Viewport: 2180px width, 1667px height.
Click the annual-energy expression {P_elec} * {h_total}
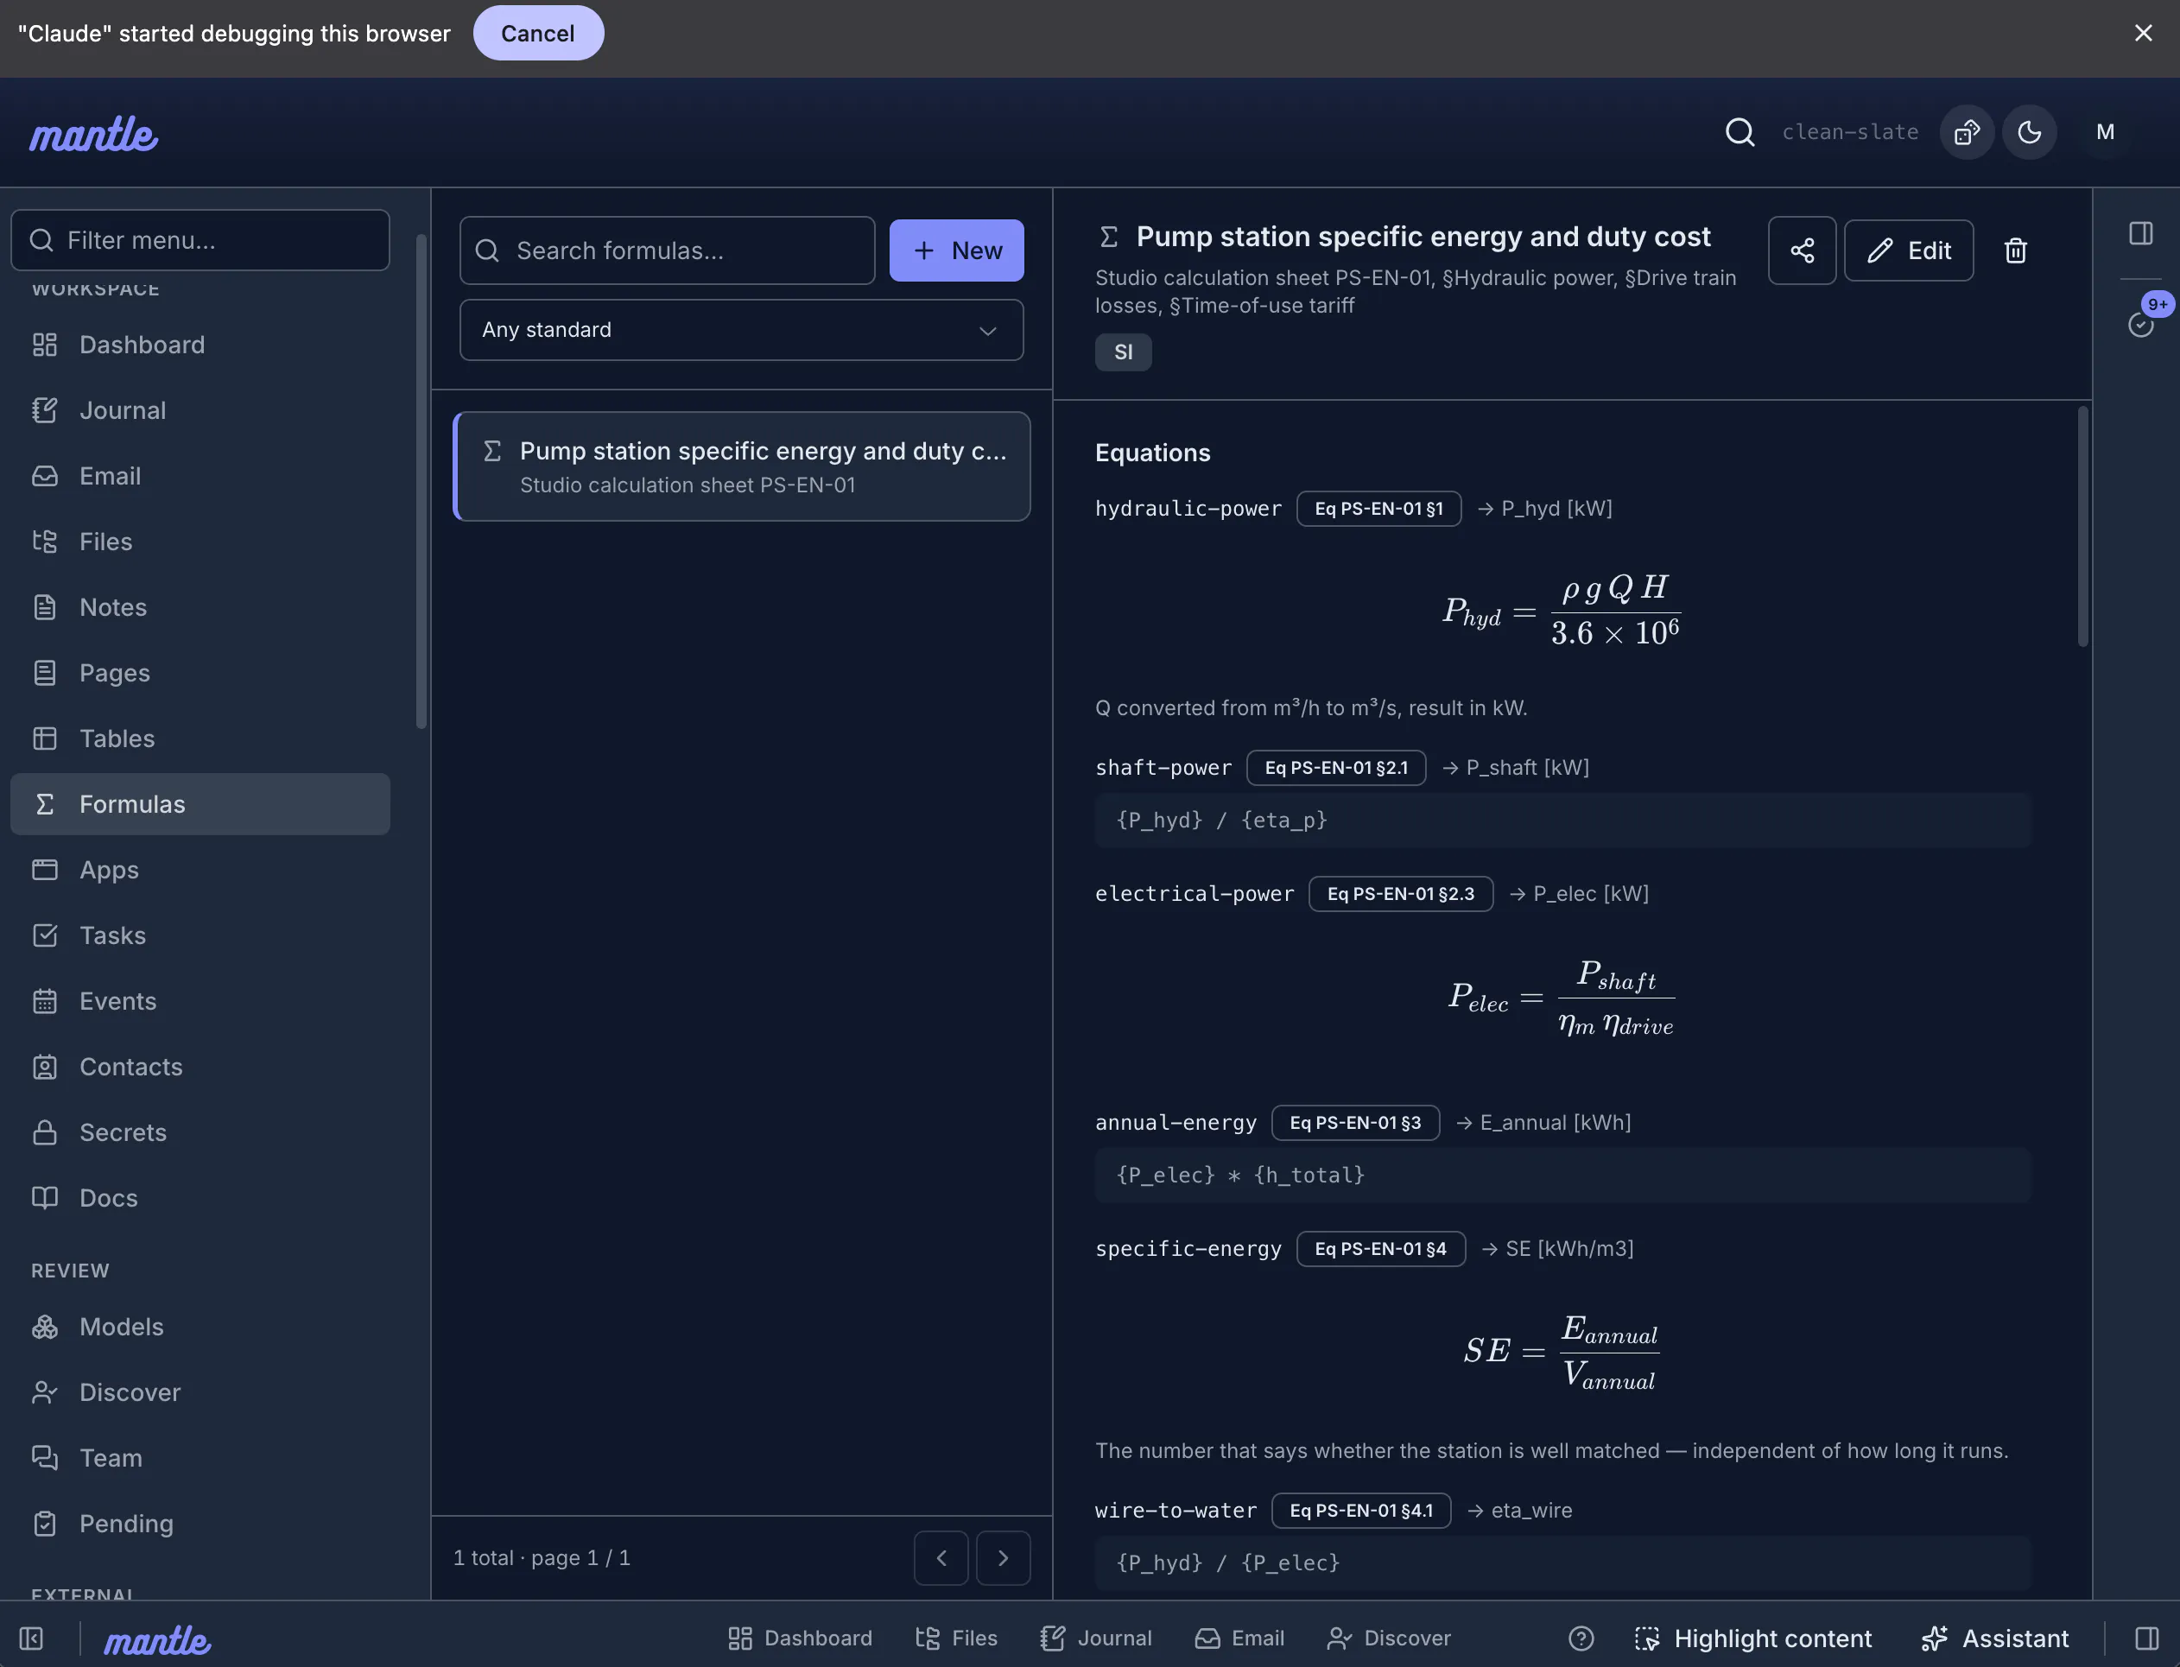(x=1562, y=1175)
